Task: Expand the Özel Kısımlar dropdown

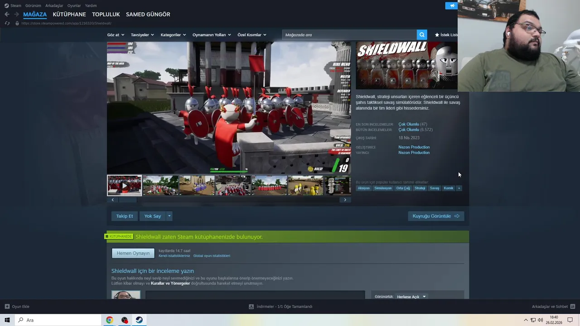Action: (252, 35)
